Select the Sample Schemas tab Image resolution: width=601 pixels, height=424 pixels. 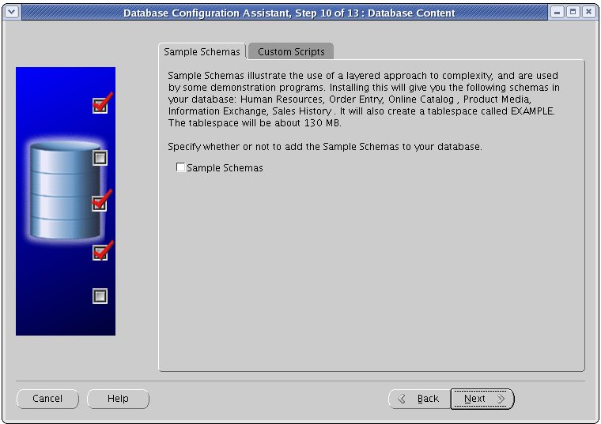click(x=202, y=52)
